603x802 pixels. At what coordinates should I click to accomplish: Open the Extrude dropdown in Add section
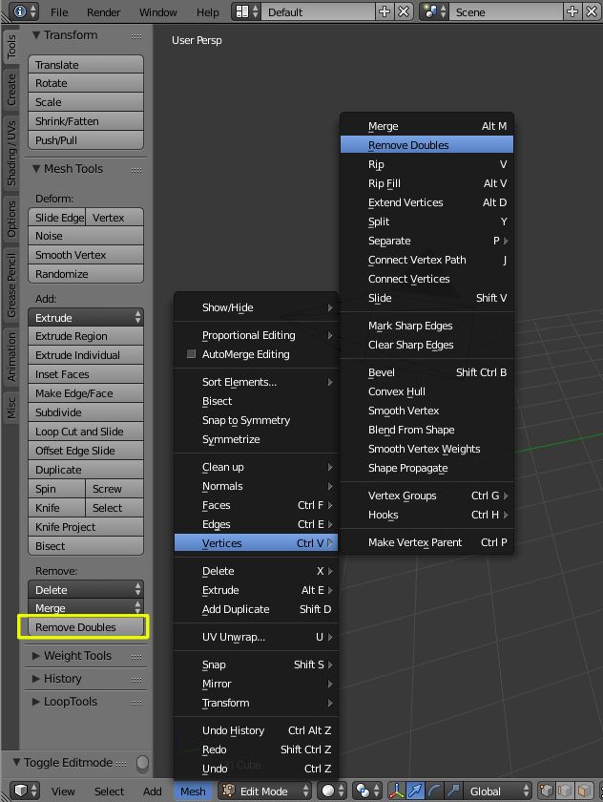pos(86,317)
